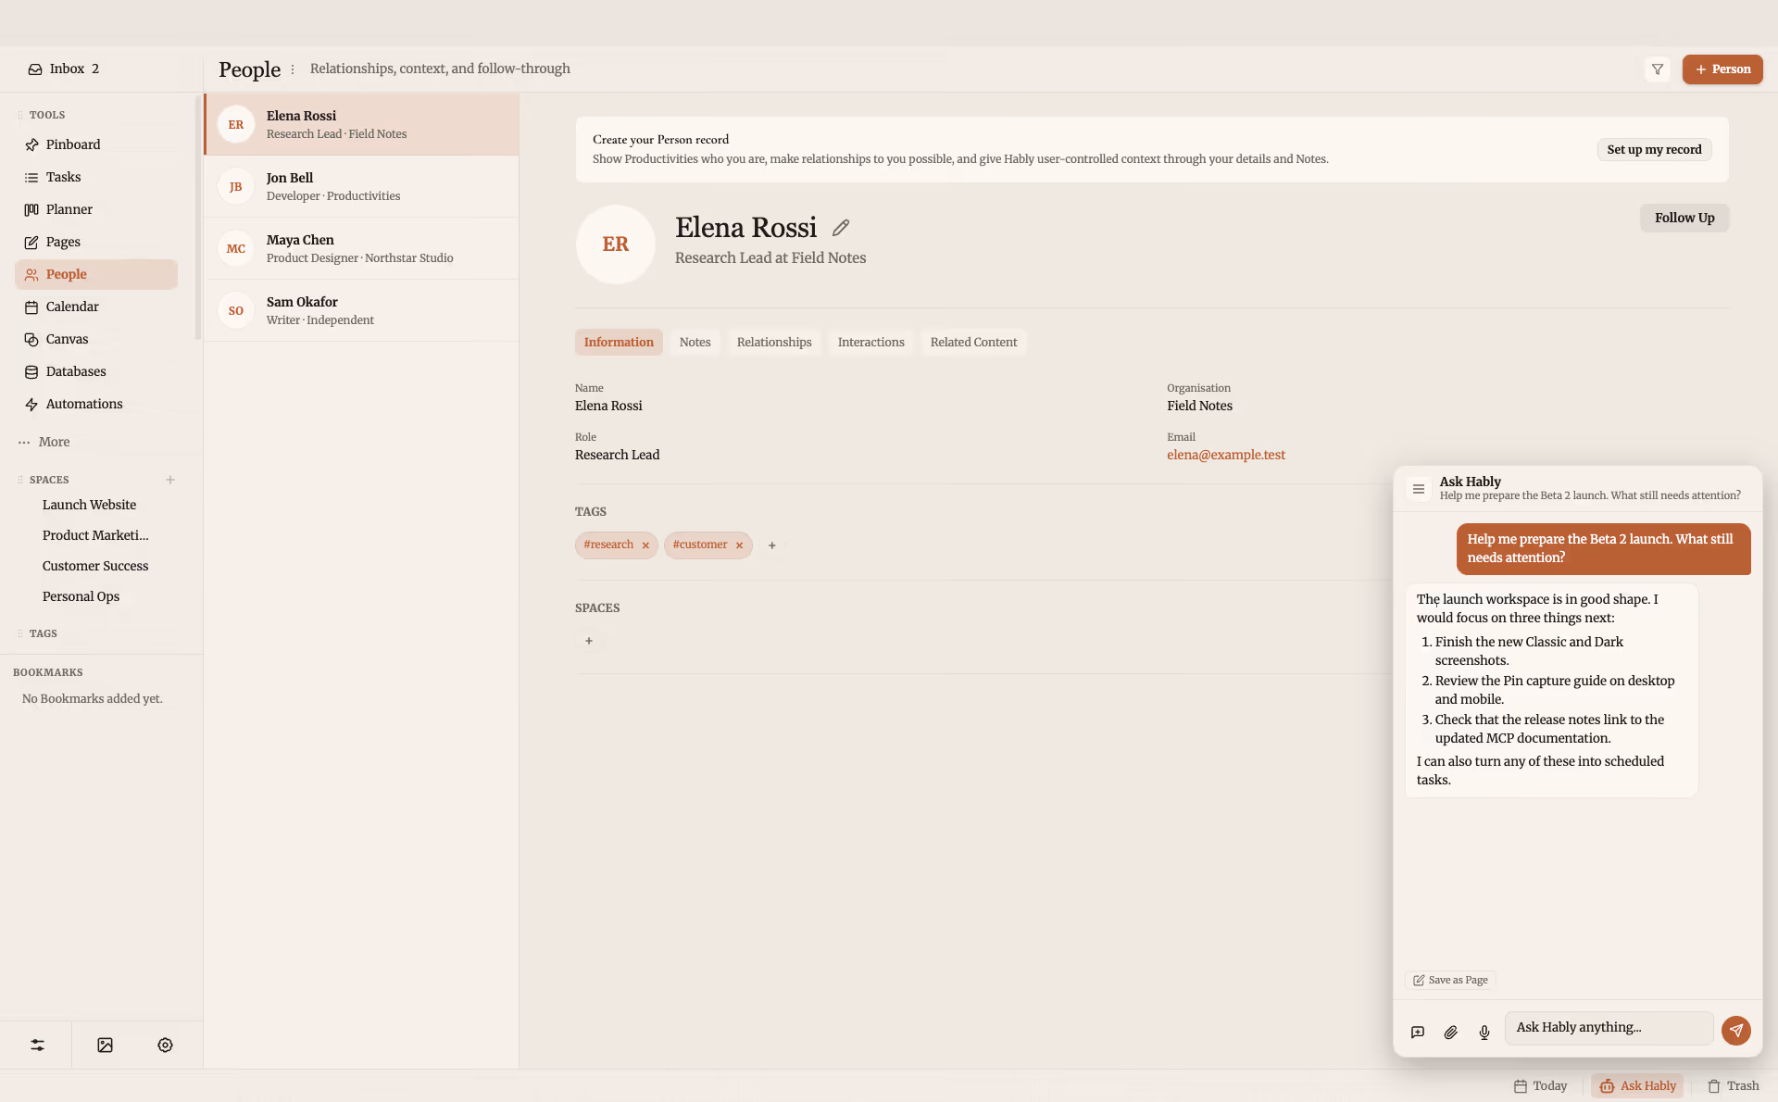The width and height of the screenshot is (1778, 1102).
Task: Start a new chat in Ask Hably
Action: (1418, 1032)
